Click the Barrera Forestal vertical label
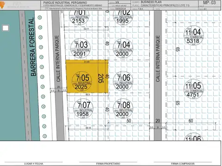This screenshot has height=166, width=222. pyautogui.click(x=33, y=47)
